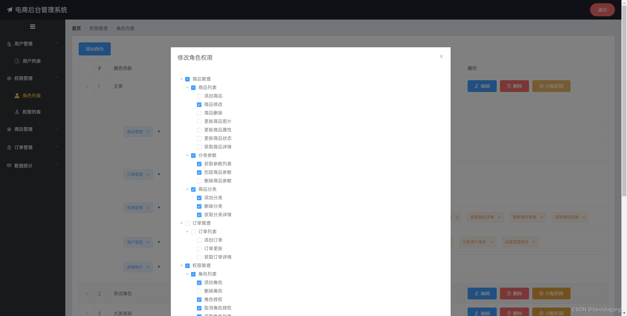This screenshot has width=627, height=316.
Task: Go to 首页 via the breadcrumb
Action: [x=76, y=28]
